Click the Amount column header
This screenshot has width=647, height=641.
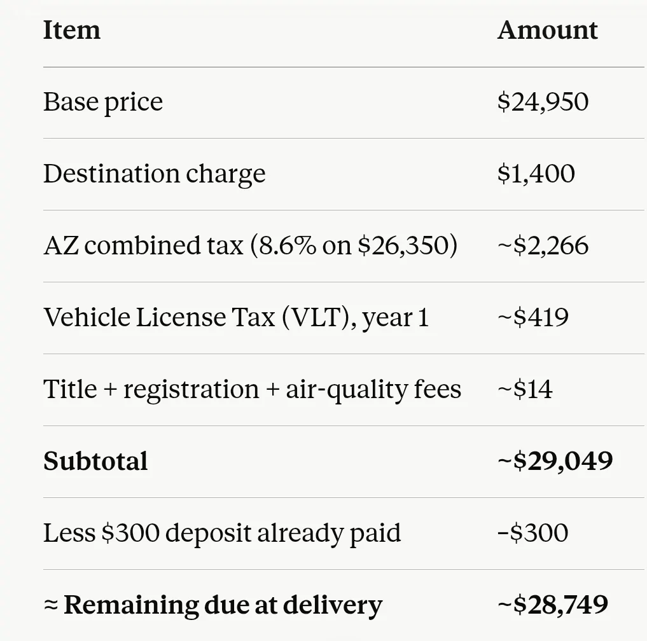[x=548, y=30]
